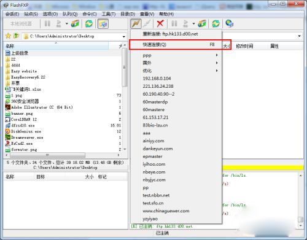Click the lightning bolt connect icon
The height and width of the screenshot is (240, 307).
136,24
